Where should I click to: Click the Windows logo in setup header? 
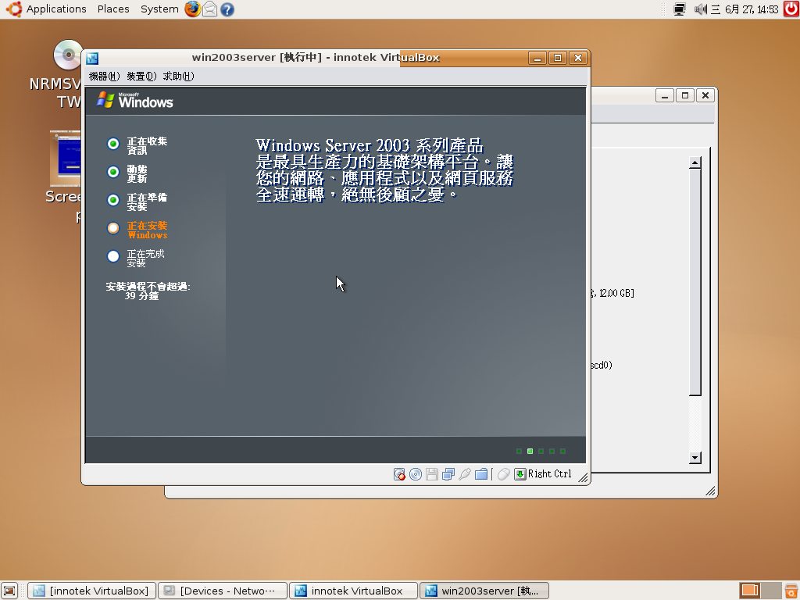coord(134,100)
